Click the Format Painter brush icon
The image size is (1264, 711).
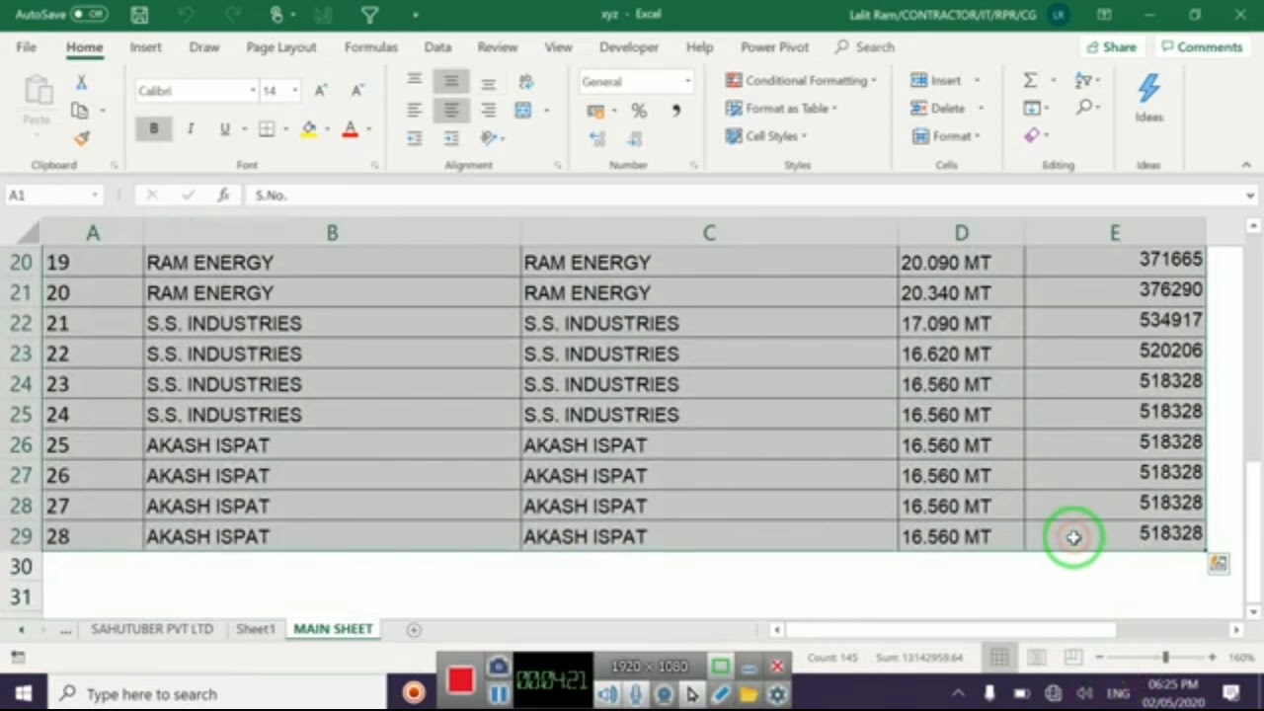[81, 138]
